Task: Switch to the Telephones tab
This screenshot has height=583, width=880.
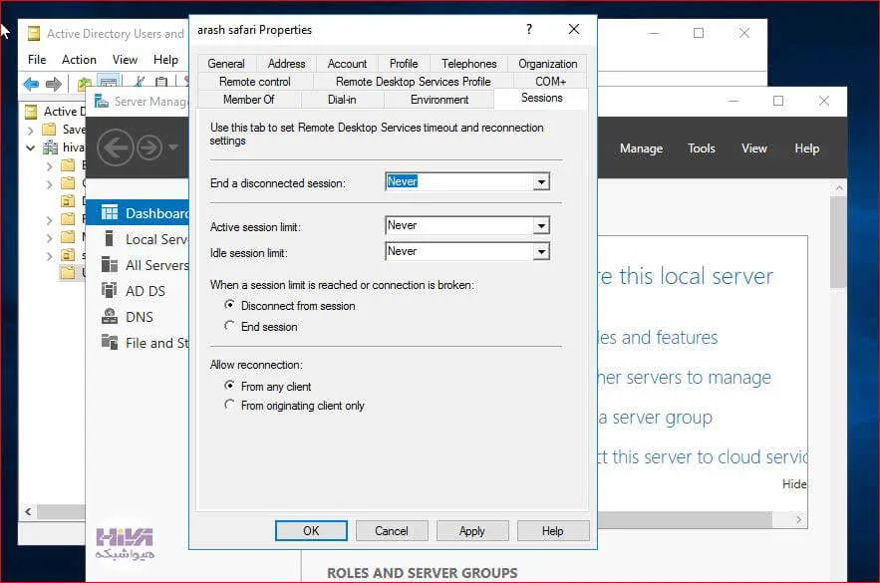Action: tap(469, 64)
